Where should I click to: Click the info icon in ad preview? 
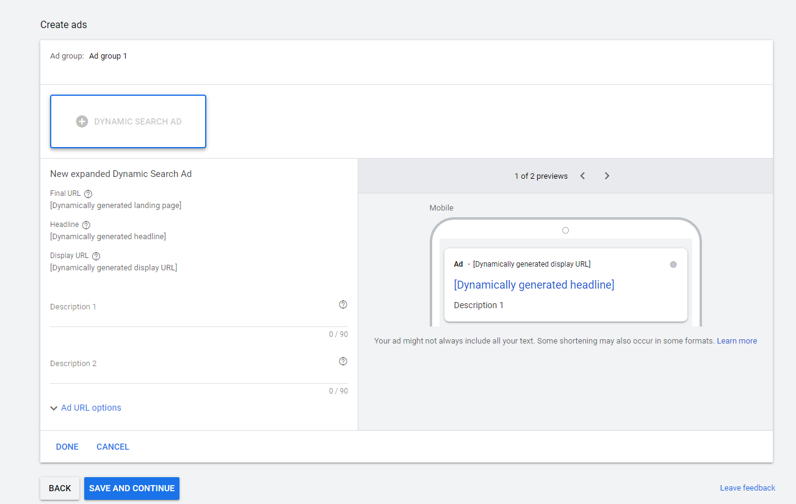click(673, 265)
